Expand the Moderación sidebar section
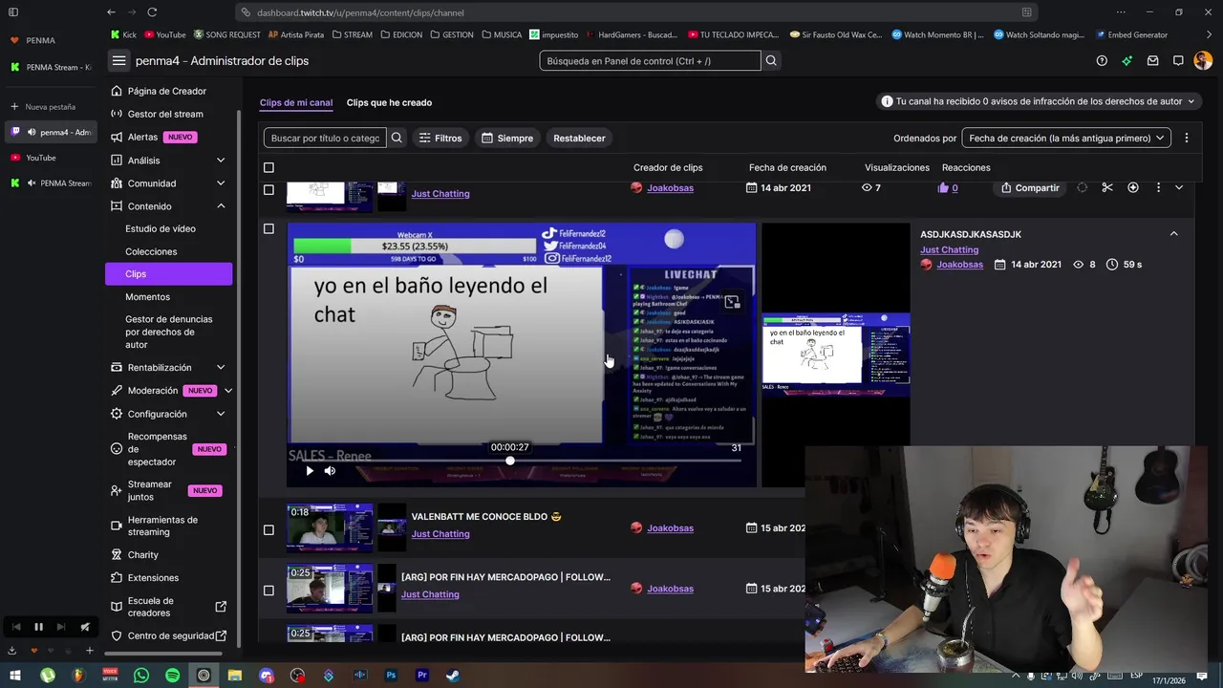 click(227, 390)
